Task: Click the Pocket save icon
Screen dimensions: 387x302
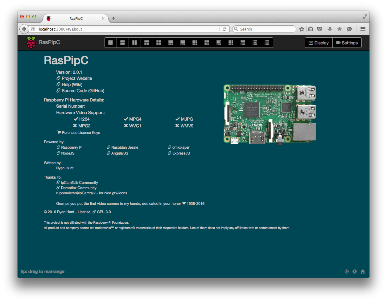Action: click(x=320, y=29)
